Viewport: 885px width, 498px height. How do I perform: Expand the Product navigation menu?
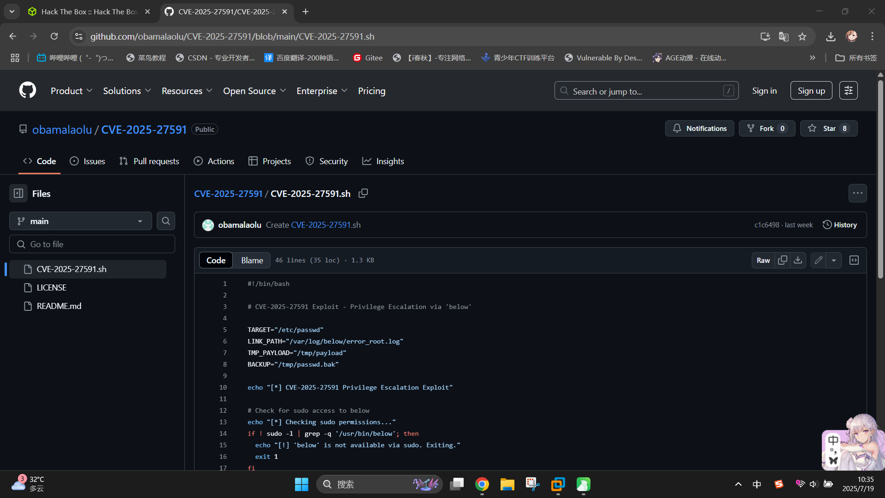71,91
